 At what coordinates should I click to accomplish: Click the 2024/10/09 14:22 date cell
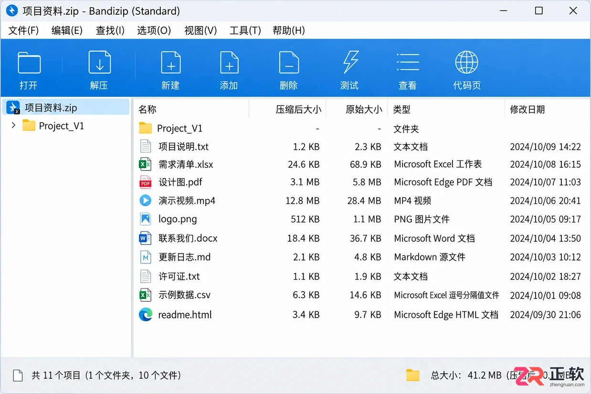tap(545, 147)
